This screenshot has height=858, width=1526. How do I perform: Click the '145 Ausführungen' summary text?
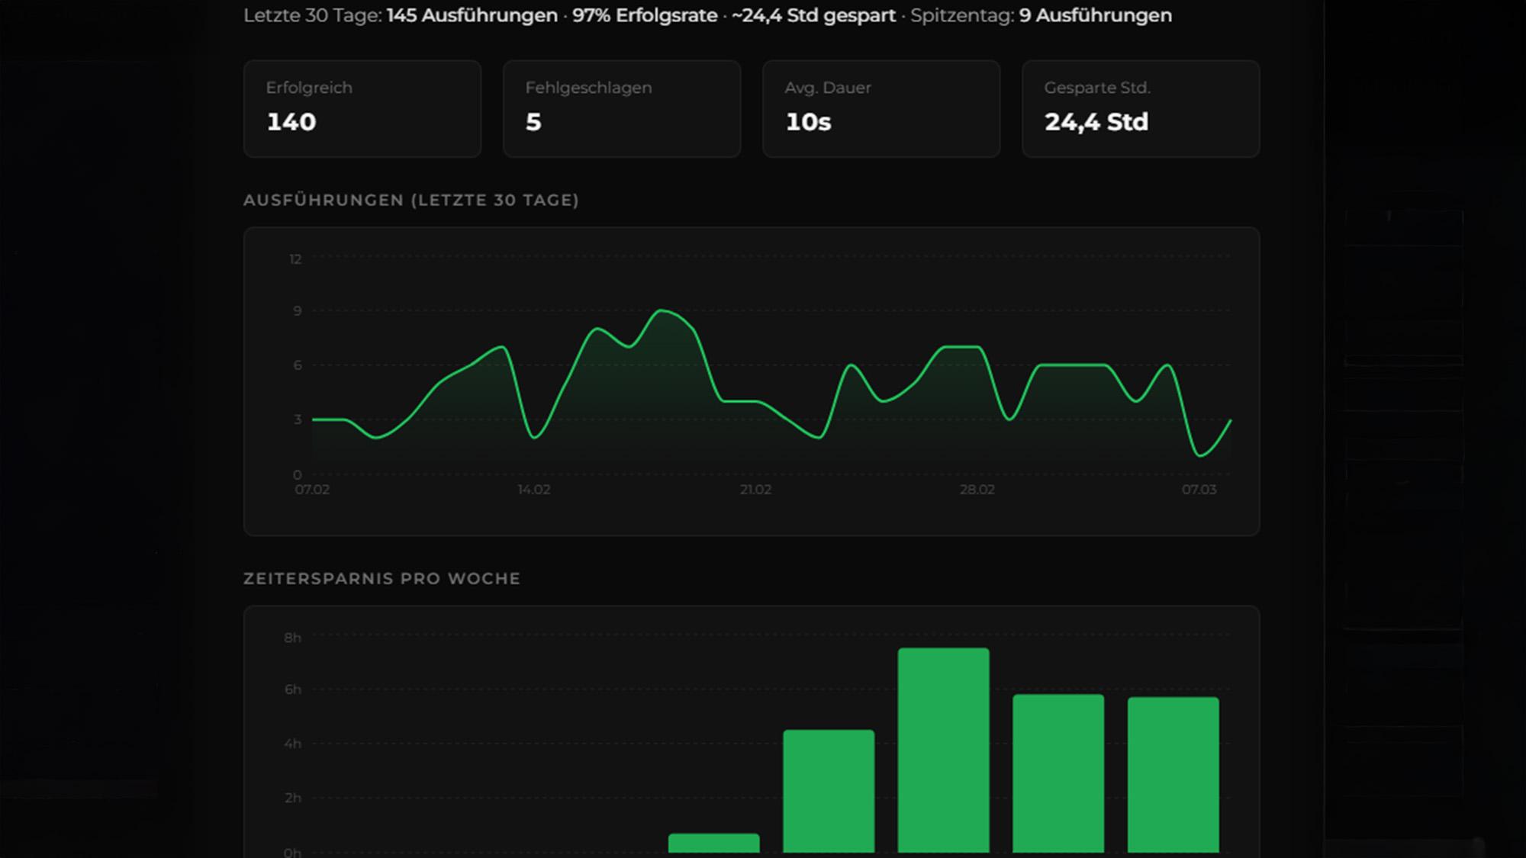(x=472, y=15)
